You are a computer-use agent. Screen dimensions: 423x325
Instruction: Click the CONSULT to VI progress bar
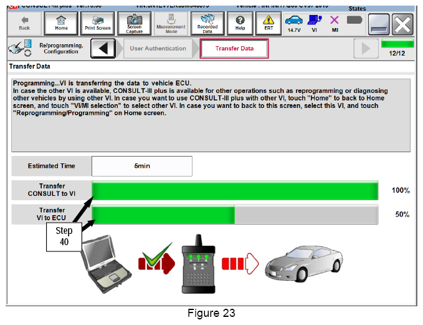pos(235,190)
